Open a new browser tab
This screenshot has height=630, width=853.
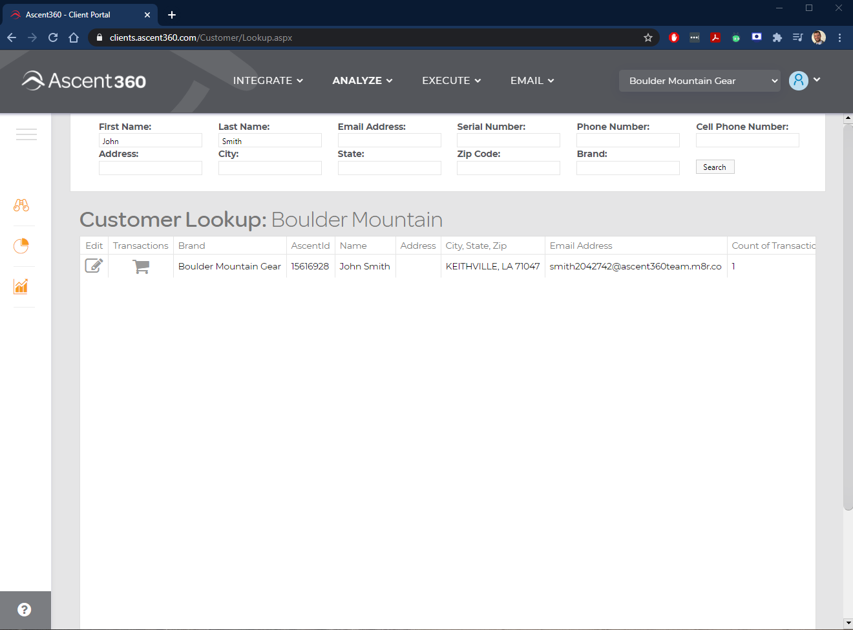(x=172, y=15)
